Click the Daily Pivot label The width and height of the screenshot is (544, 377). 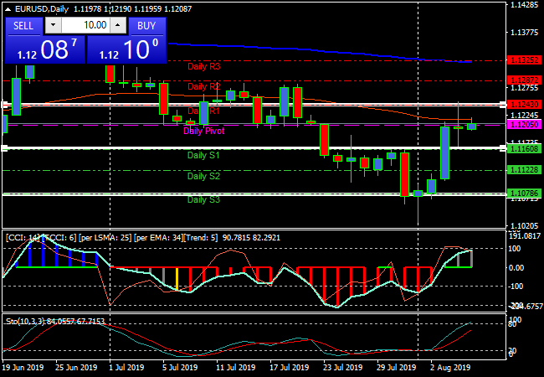204,131
